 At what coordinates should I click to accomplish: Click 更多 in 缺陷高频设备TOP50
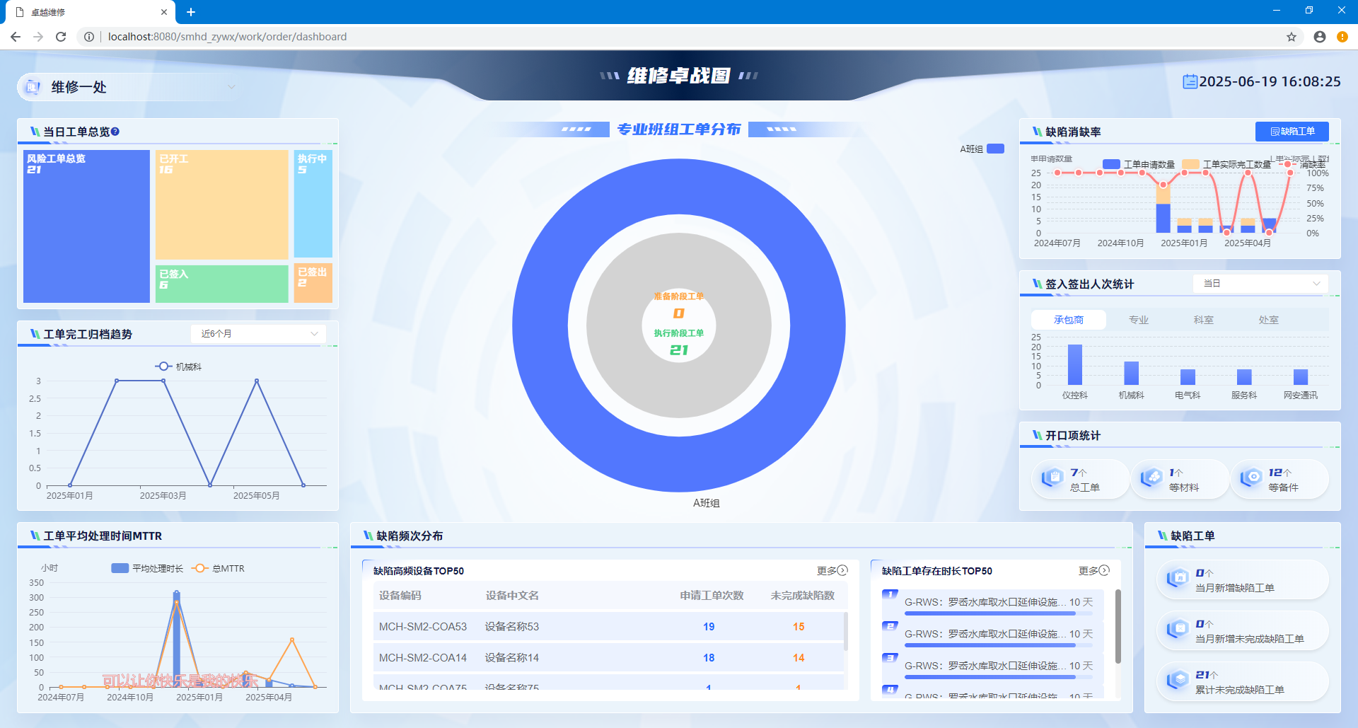coord(832,570)
